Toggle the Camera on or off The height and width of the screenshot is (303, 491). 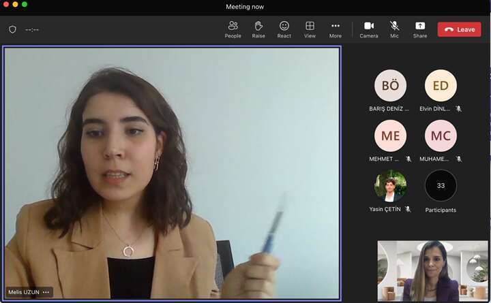click(369, 29)
